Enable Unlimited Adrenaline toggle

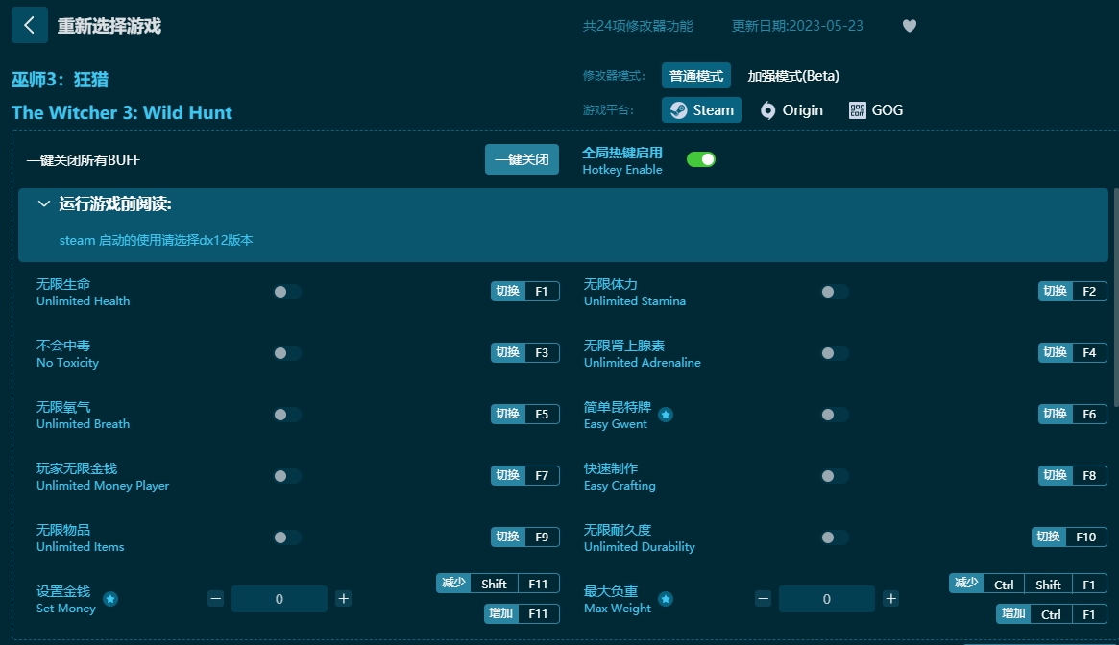[x=835, y=353]
